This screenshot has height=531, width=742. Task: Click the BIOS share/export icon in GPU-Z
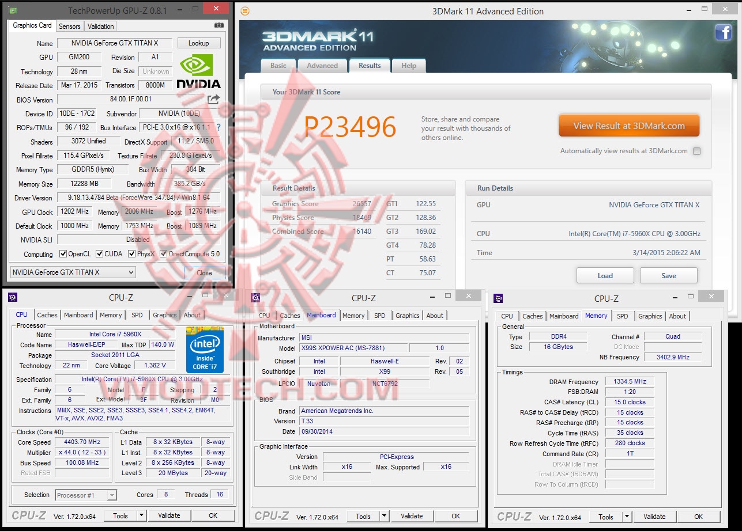click(214, 99)
